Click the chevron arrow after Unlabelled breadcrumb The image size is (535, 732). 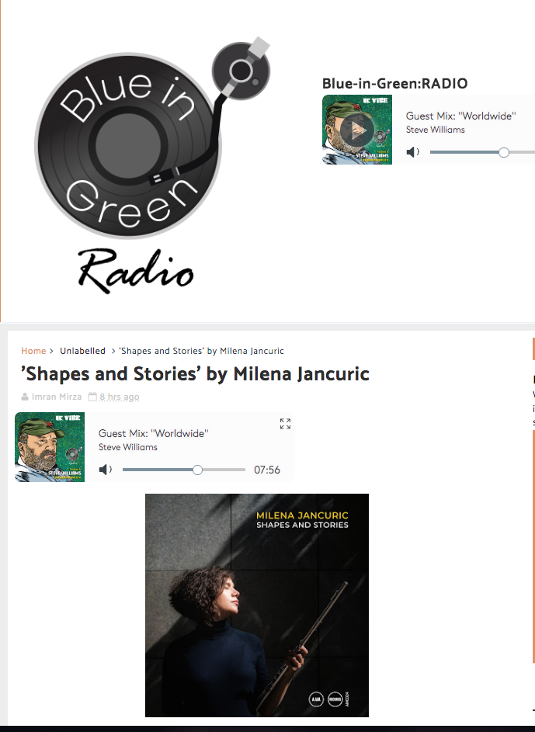pyautogui.click(x=113, y=351)
